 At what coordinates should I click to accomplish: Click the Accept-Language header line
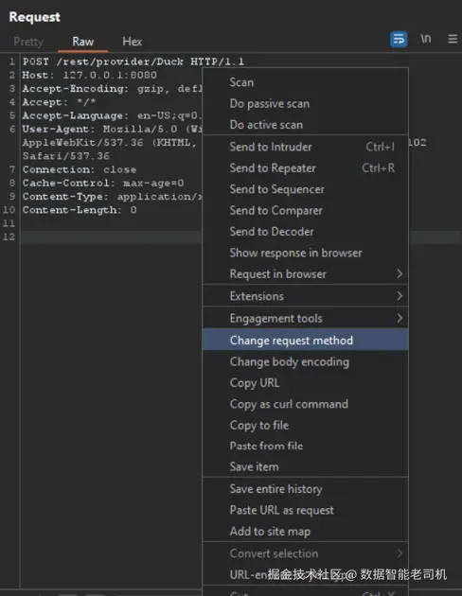coord(112,115)
